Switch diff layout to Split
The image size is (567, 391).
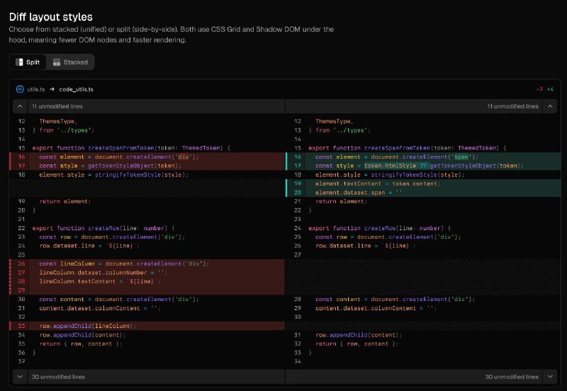[28, 62]
